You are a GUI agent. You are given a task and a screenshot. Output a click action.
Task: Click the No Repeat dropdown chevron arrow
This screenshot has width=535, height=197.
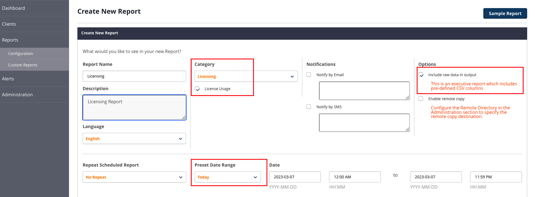tap(181, 177)
